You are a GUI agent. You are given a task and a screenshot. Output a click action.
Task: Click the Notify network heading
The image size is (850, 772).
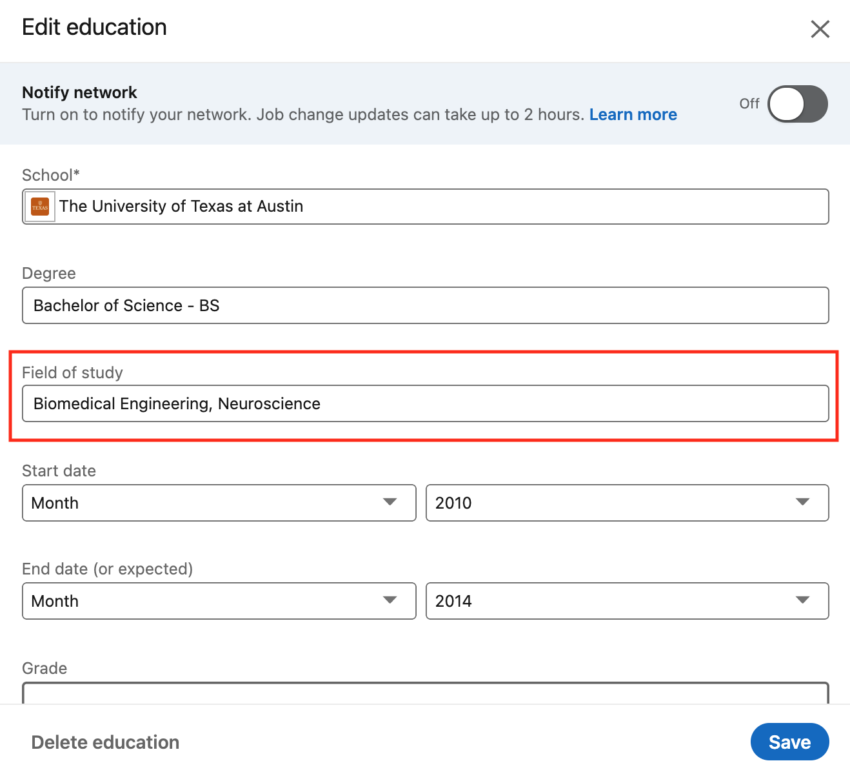pos(79,92)
